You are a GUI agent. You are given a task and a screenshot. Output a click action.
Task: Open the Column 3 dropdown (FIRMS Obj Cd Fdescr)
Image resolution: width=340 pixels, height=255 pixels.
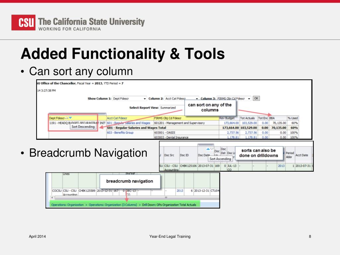point(234,98)
